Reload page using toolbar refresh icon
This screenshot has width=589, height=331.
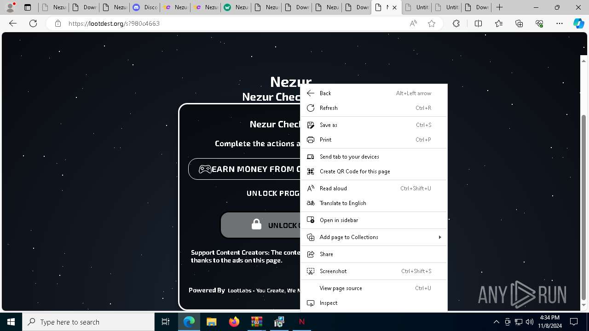pyautogui.click(x=33, y=23)
